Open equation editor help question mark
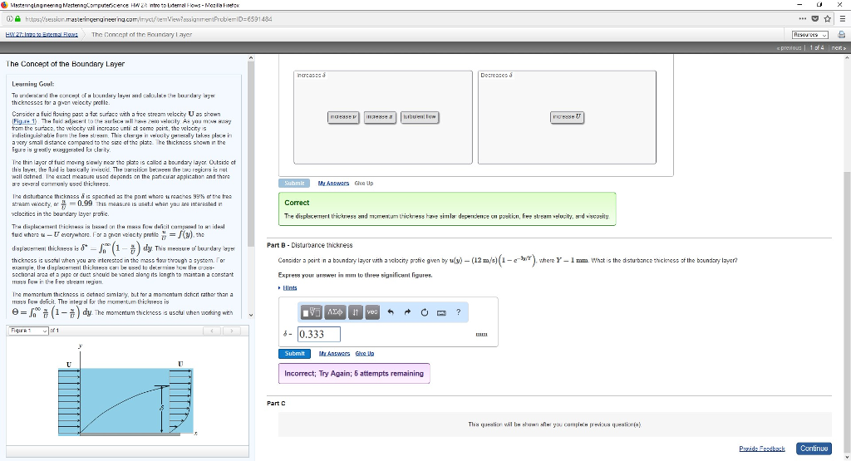Screen dimensions: 851x461 [x=459, y=311]
